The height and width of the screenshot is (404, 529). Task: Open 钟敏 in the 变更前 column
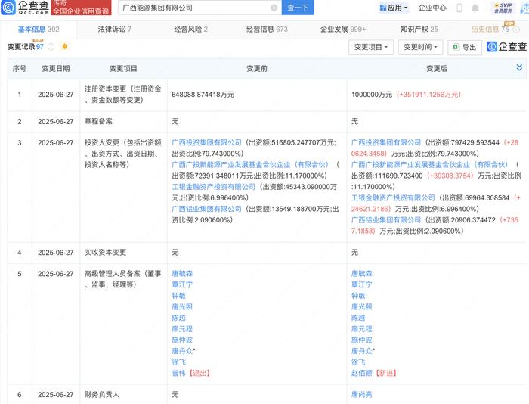179,296
